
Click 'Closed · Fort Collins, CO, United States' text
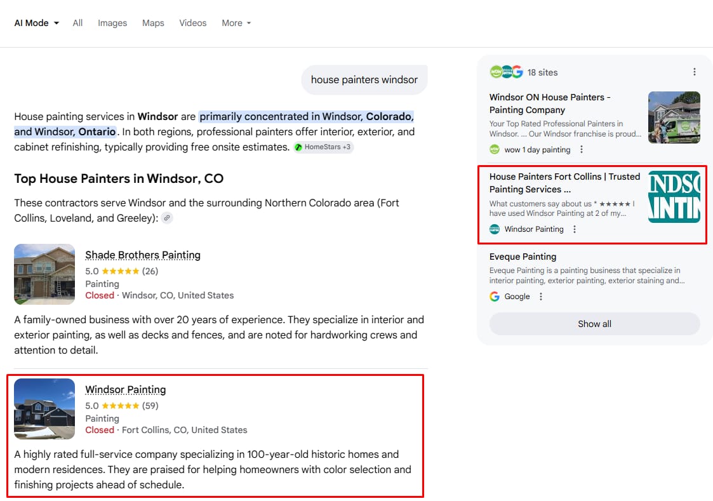point(166,430)
